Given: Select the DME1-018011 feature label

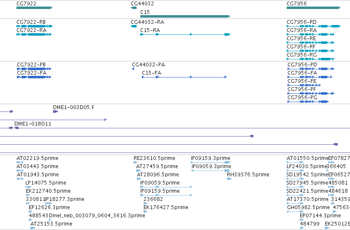Looking at the screenshot, I should [33, 124].
